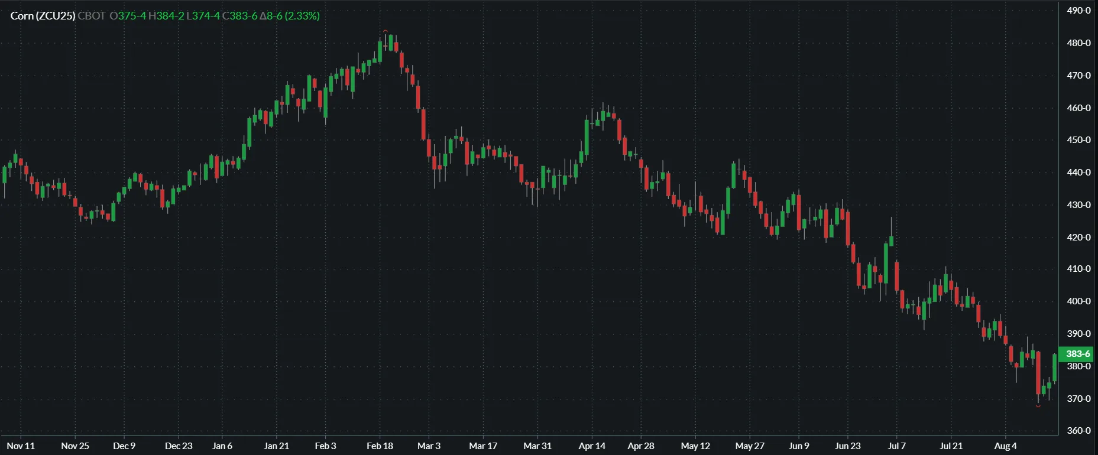1098x455 pixels.
Task: Select the Aug 4 date label
Action: click(x=1005, y=446)
